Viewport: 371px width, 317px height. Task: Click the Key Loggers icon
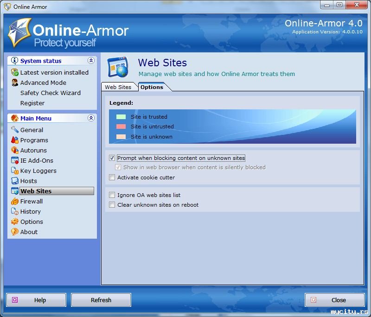(15, 171)
